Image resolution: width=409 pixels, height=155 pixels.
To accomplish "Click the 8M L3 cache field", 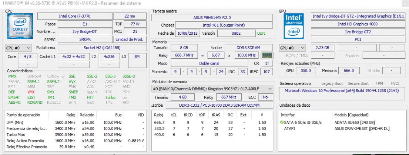I will [137, 60].
